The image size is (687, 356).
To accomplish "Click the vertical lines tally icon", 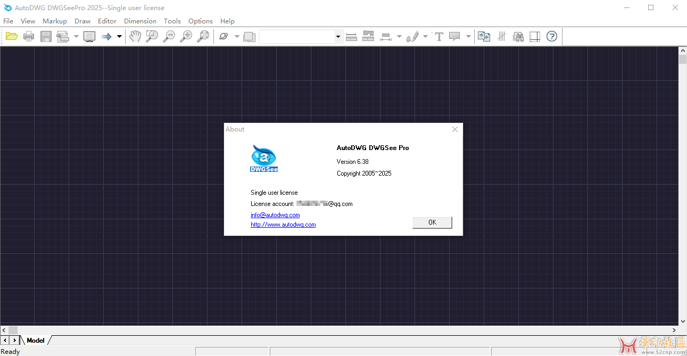I will [x=501, y=36].
